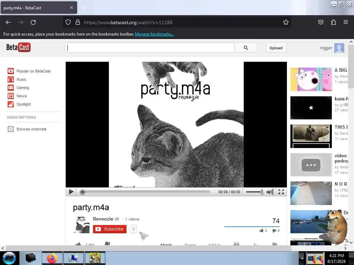Click the browser address bar URL

tap(128, 22)
